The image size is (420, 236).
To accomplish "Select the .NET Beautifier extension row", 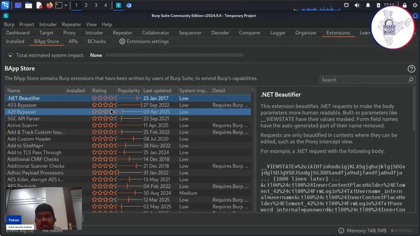I will click(128, 98).
